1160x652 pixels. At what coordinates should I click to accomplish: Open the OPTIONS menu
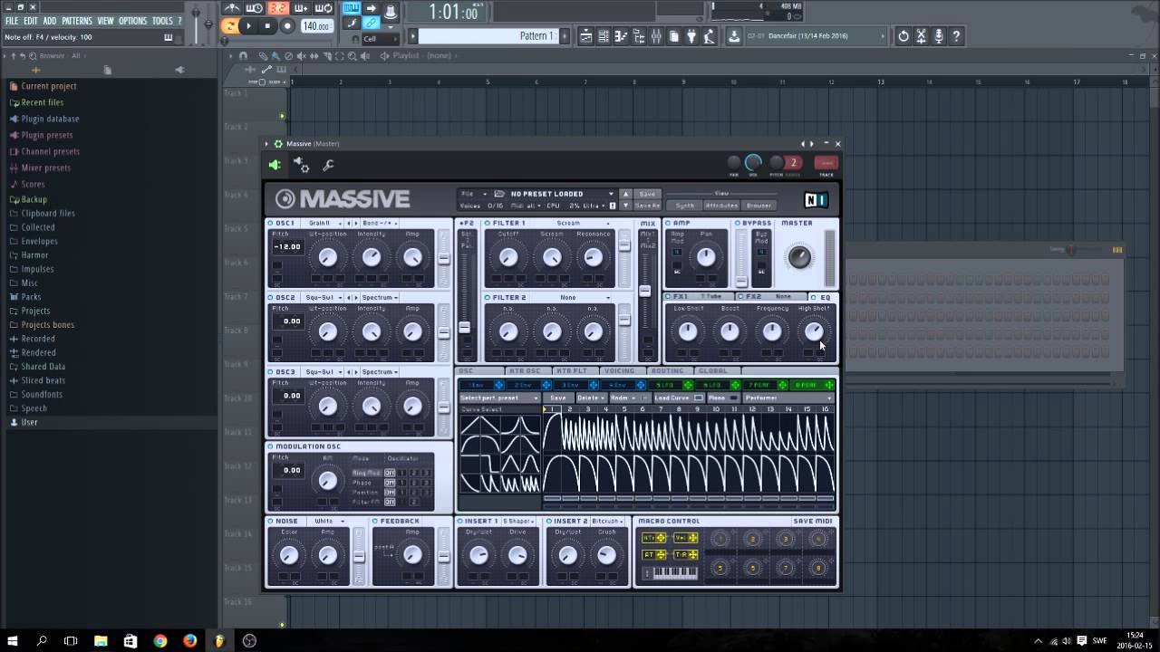[x=132, y=21]
